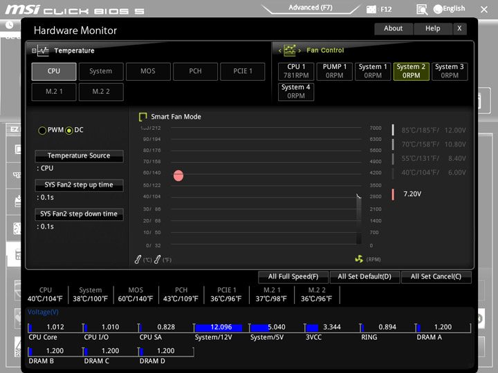Click the M.2 1 37°C/98°F readout
Viewport: 498px width, 373px height.
pyautogui.click(x=271, y=295)
